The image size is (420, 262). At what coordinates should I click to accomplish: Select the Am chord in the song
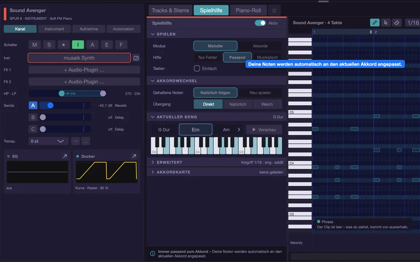pos(226,130)
